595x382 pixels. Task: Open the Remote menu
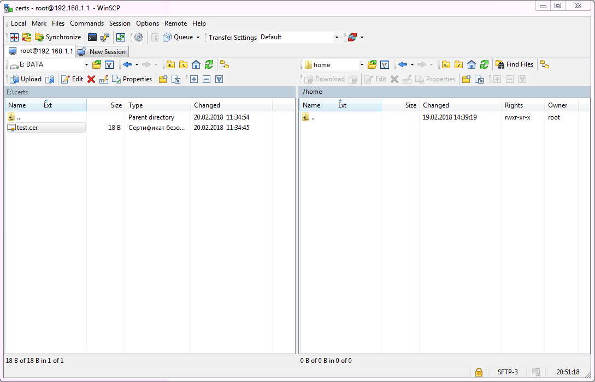pos(176,23)
